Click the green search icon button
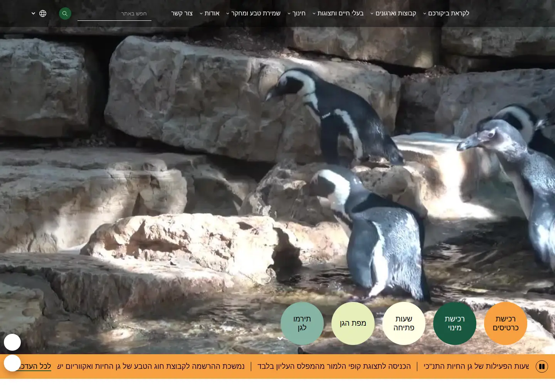Viewport: 555px width, 385px height. point(65,13)
